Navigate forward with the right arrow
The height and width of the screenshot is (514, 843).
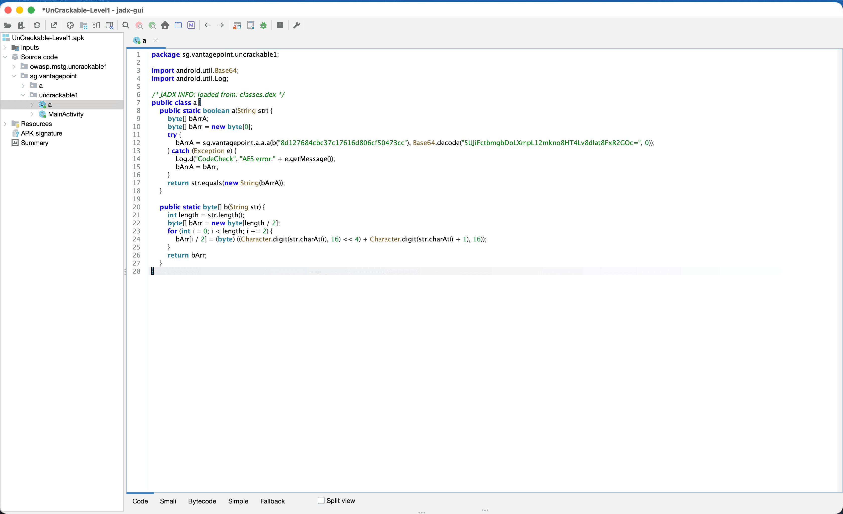pyautogui.click(x=221, y=25)
